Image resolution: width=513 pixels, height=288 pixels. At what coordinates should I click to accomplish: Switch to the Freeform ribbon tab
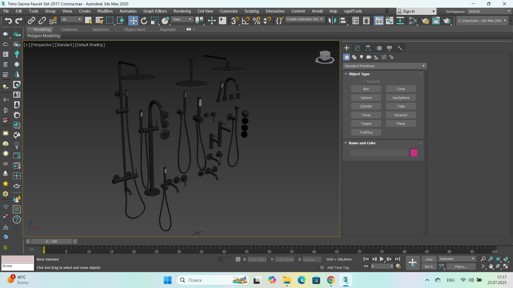pyautogui.click(x=69, y=30)
